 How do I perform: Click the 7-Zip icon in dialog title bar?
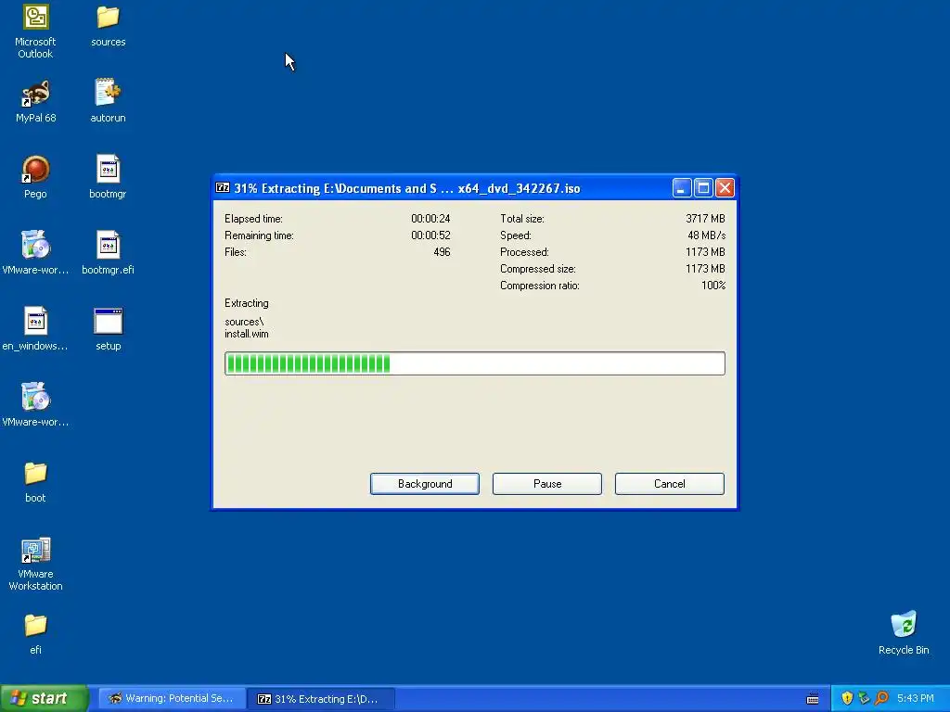pyautogui.click(x=223, y=188)
